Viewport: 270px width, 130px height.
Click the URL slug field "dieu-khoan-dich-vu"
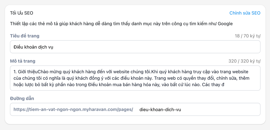point(160,109)
